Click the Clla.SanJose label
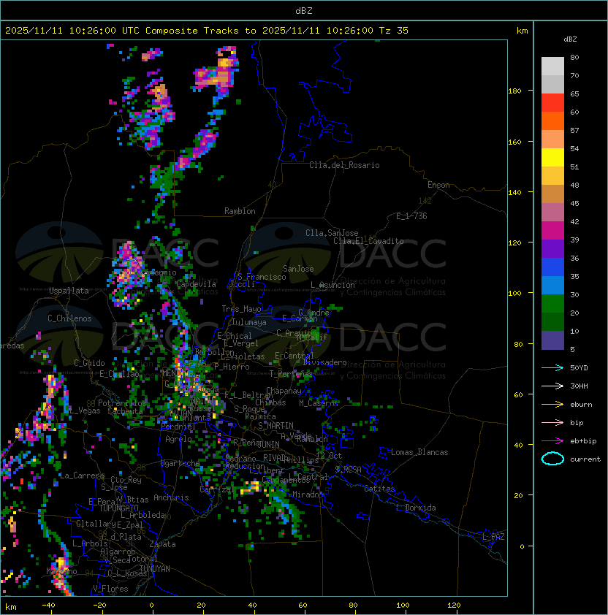 (332, 233)
